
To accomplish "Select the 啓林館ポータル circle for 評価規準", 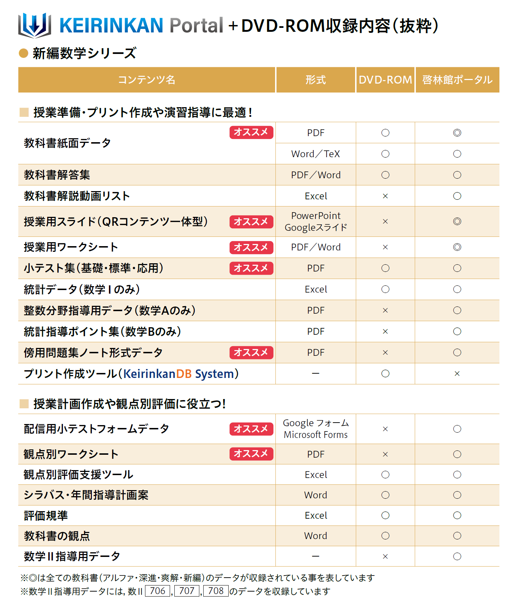I will click(x=457, y=515).
